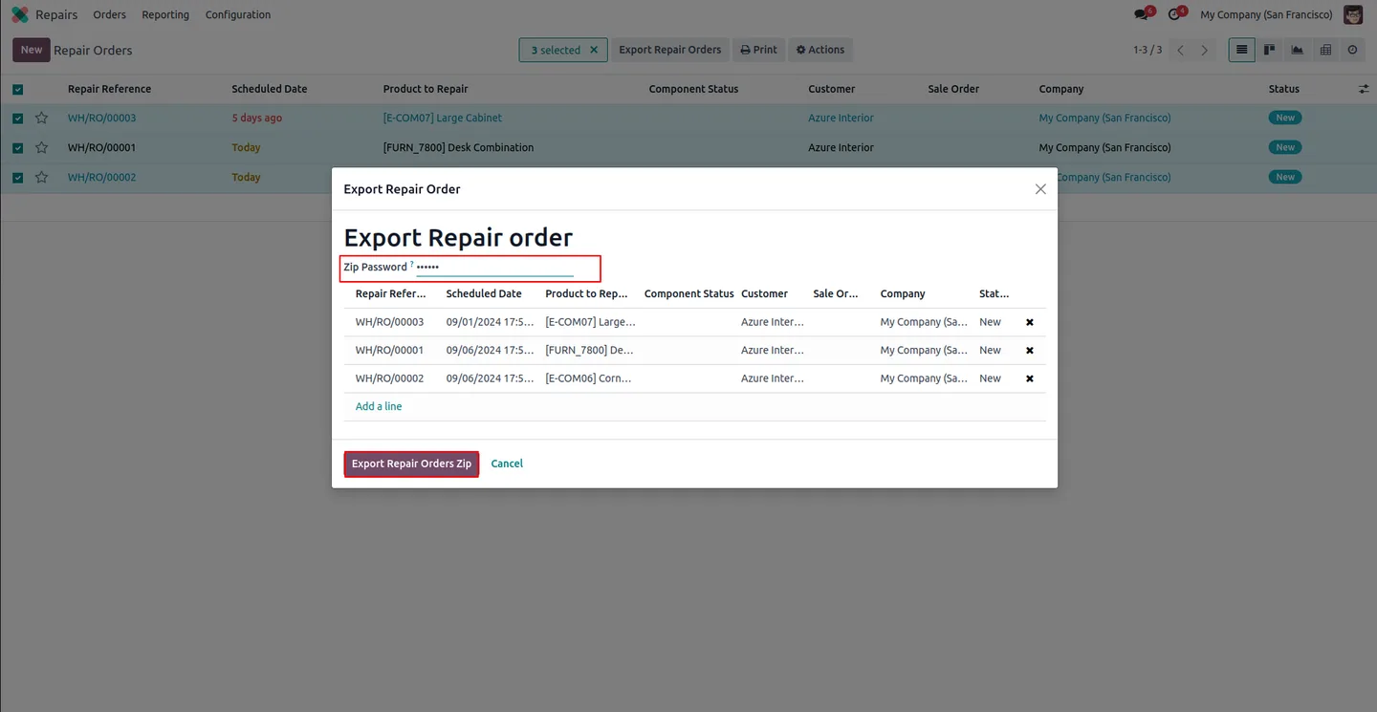Viewport: 1377px width, 712px height.
Task: Sort list by Product to Repair column
Action: tap(426, 89)
